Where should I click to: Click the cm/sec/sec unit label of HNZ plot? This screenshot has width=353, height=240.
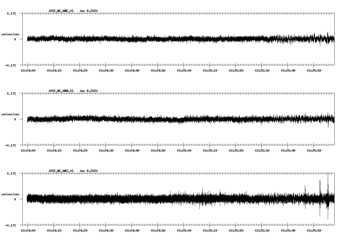[x=10, y=194]
